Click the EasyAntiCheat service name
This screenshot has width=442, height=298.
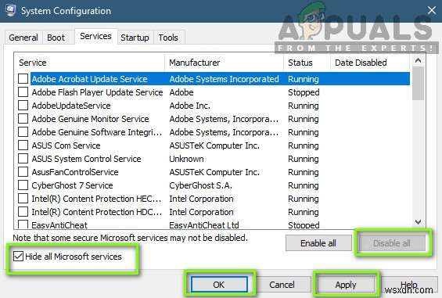pos(59,225)
